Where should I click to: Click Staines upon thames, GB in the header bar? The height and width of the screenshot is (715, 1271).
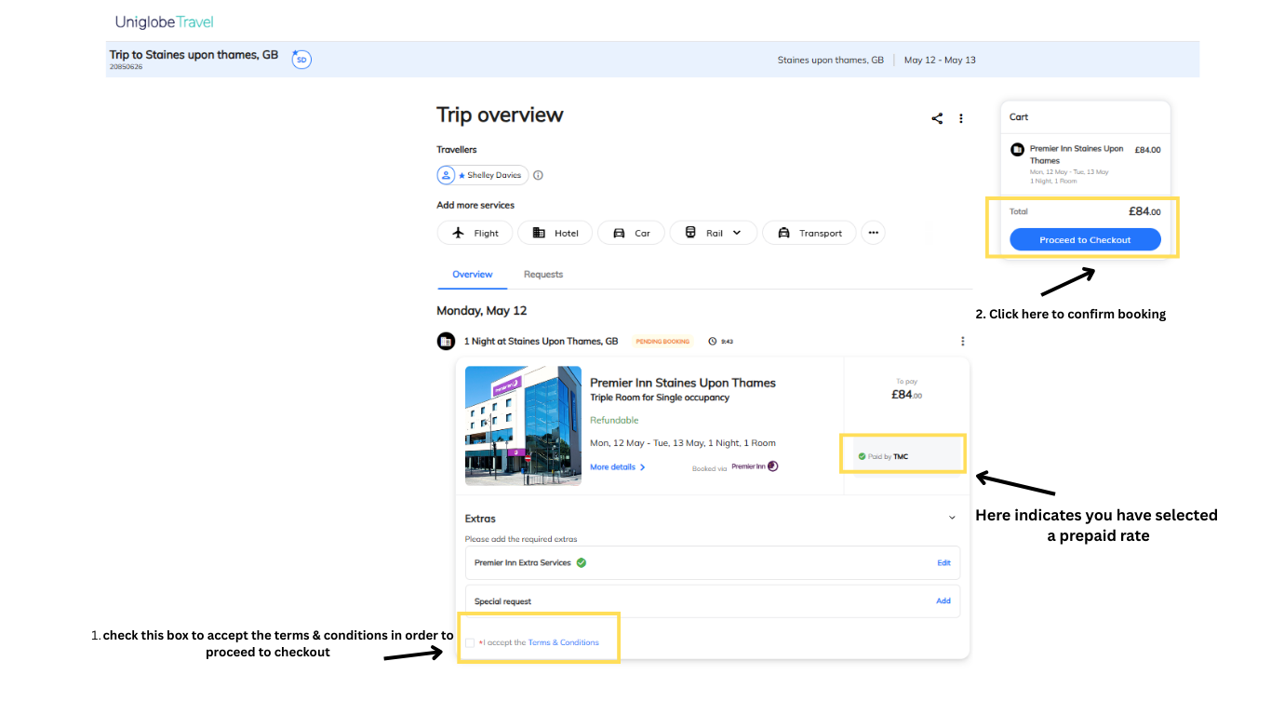[831, 60]
